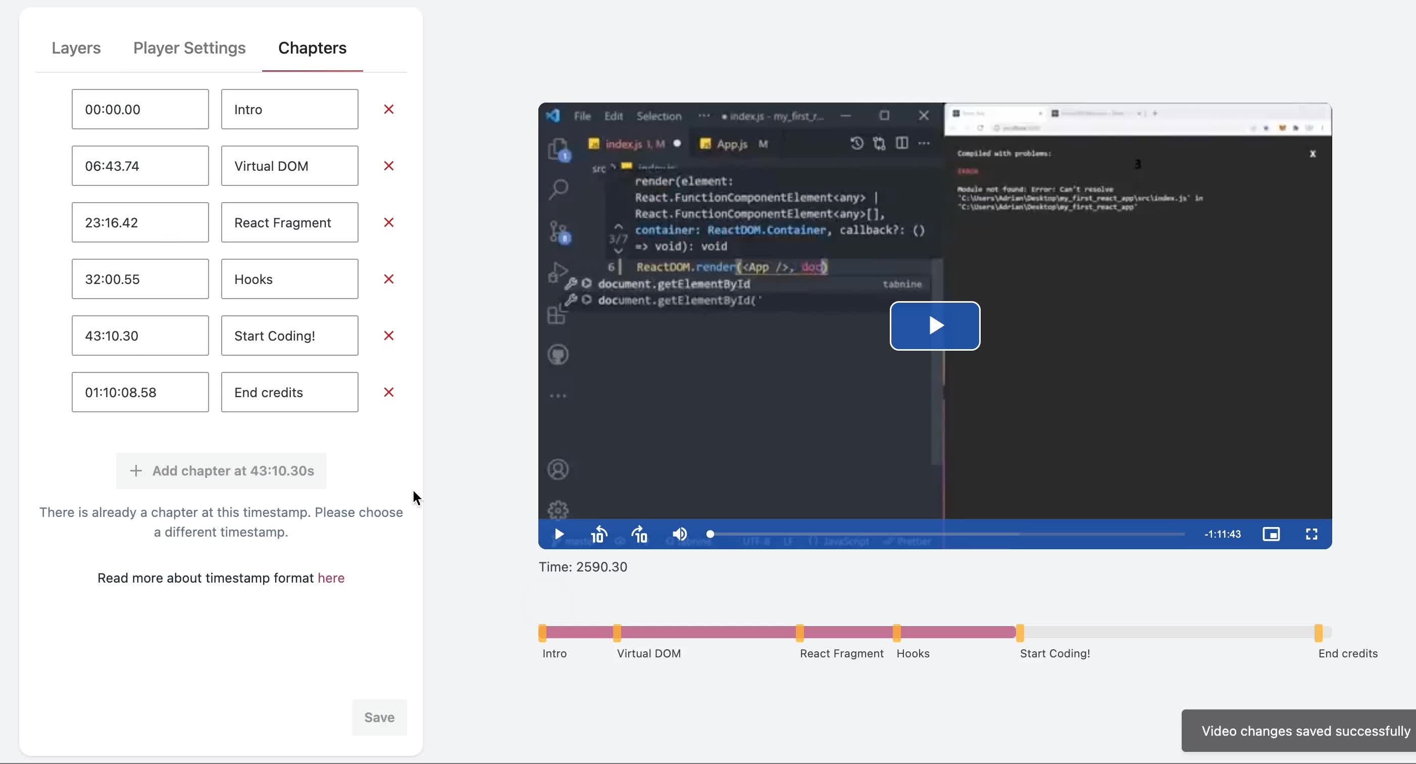Remove the End credits chapter
Image resolution: width=1416 pixels, height=764 pixels.
pyautogui.click(x=389, y=392)
